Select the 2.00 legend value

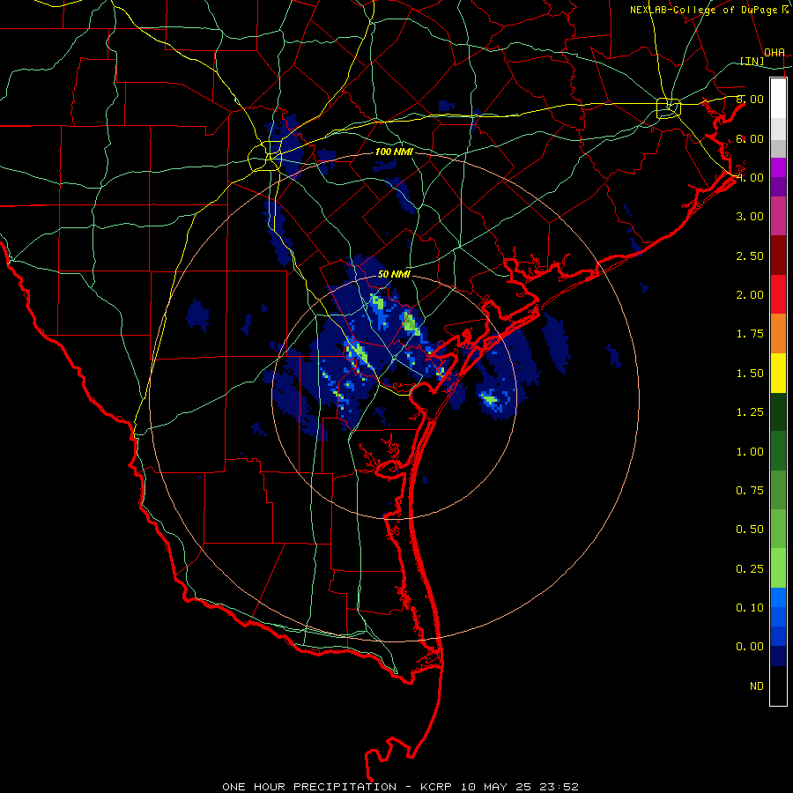pyautogui.click(x=750, y=295)
